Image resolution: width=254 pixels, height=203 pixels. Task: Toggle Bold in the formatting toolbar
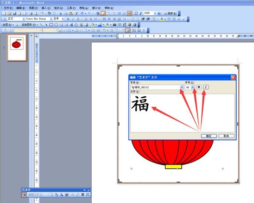68,19
